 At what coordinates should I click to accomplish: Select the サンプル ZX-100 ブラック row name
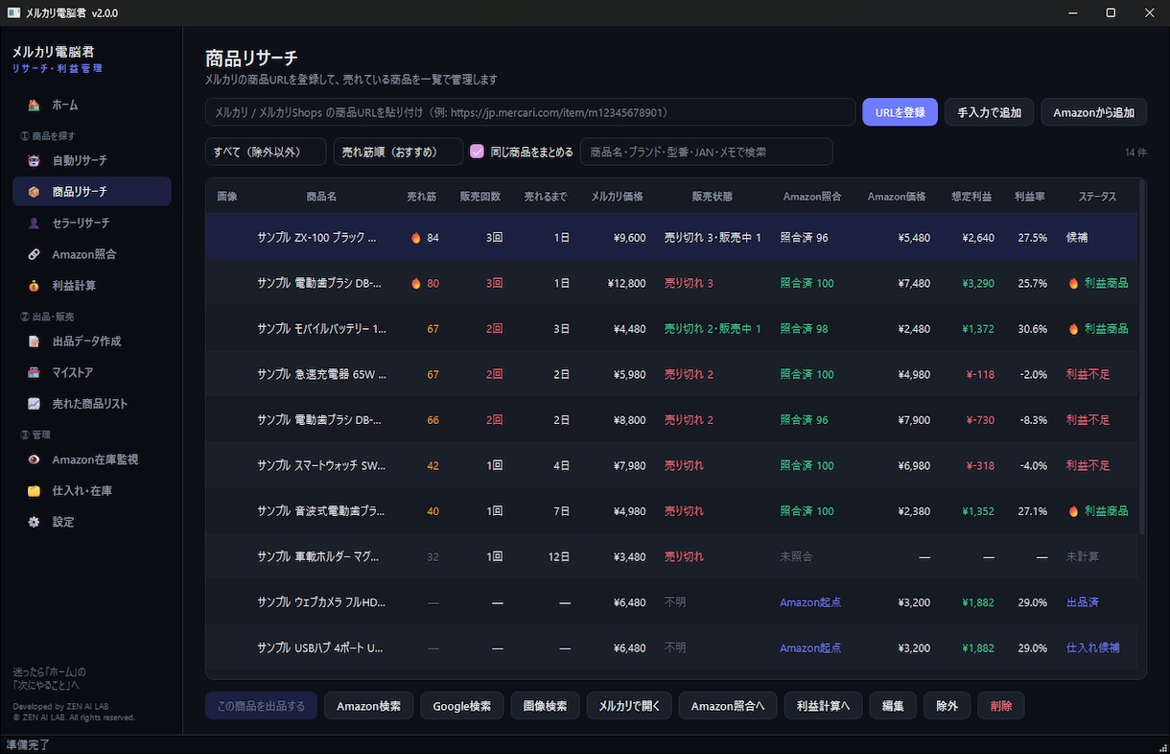pos(316,237)
